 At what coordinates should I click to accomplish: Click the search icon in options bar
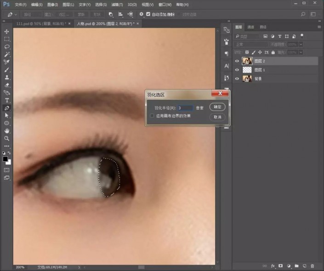coord(303,14)
